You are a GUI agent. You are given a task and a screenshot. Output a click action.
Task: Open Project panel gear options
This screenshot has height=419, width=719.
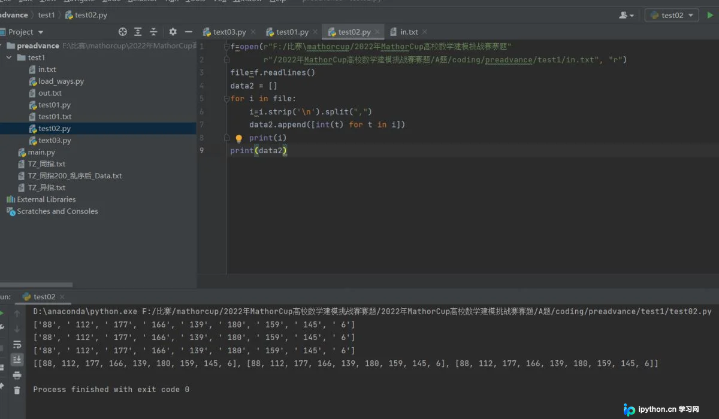173,32
